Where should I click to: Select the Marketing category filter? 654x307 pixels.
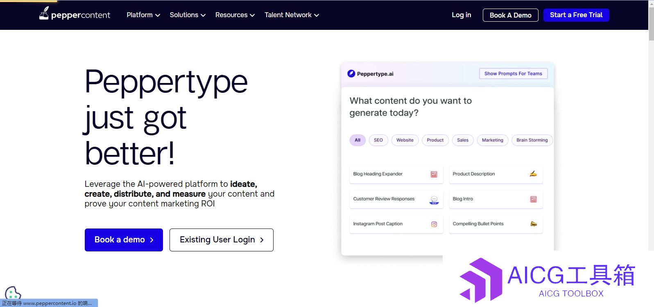(493, 140)
